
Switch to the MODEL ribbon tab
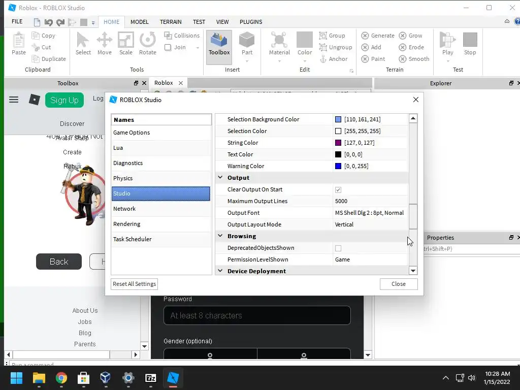pos(139,22)
